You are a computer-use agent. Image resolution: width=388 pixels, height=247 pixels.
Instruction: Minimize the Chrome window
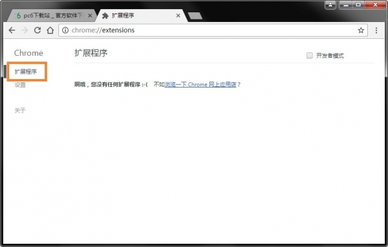click(x=346, y=5)
